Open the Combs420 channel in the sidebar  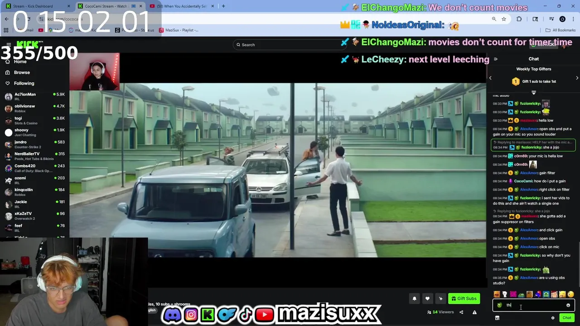(34, 168)
